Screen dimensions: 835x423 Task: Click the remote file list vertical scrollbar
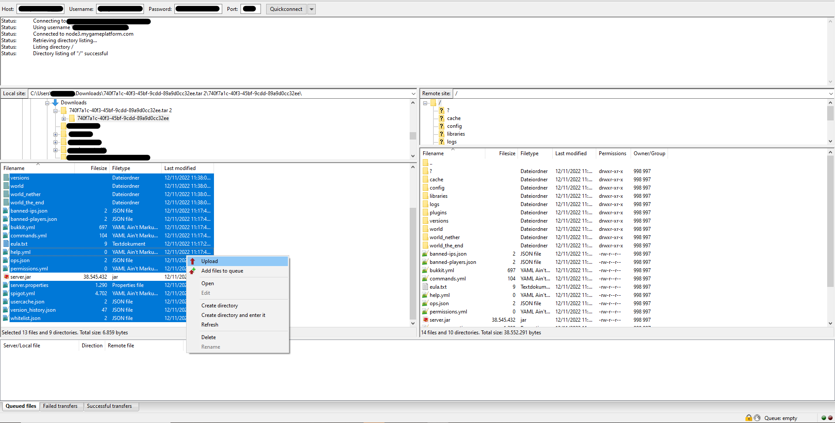tap(830, 238)
